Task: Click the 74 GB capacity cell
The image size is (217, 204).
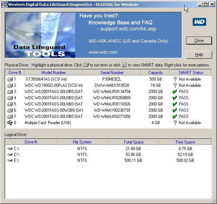Action: tap(156, 85)
